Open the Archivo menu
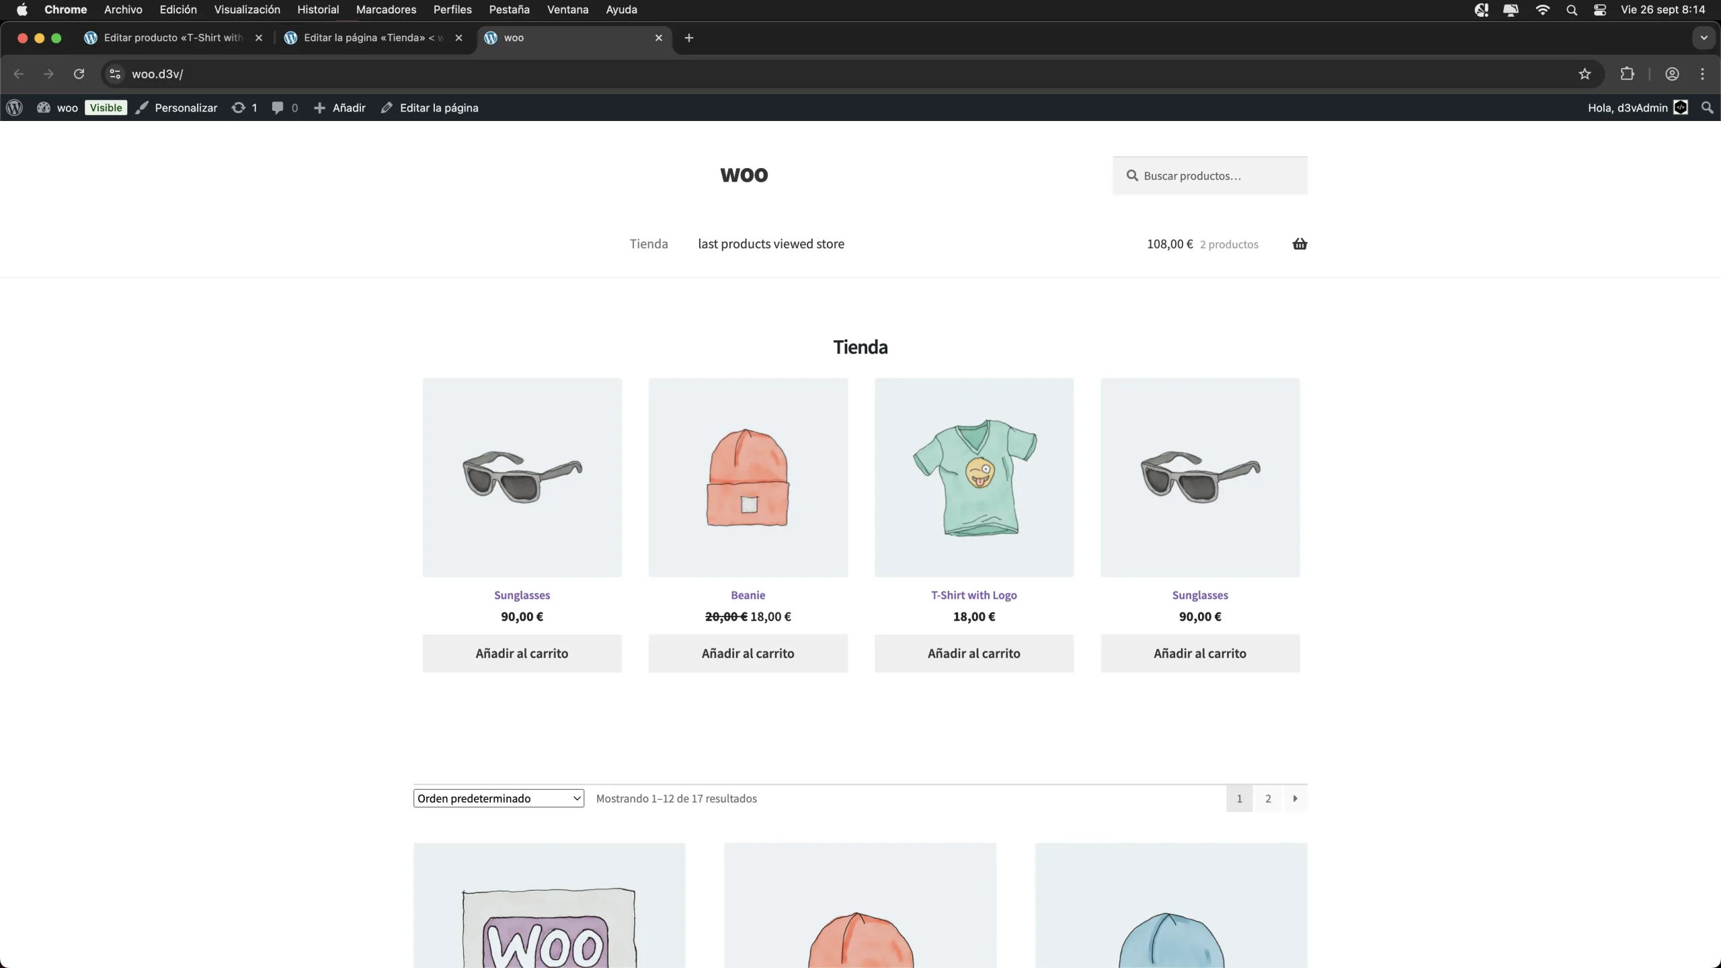 [123, 9]
